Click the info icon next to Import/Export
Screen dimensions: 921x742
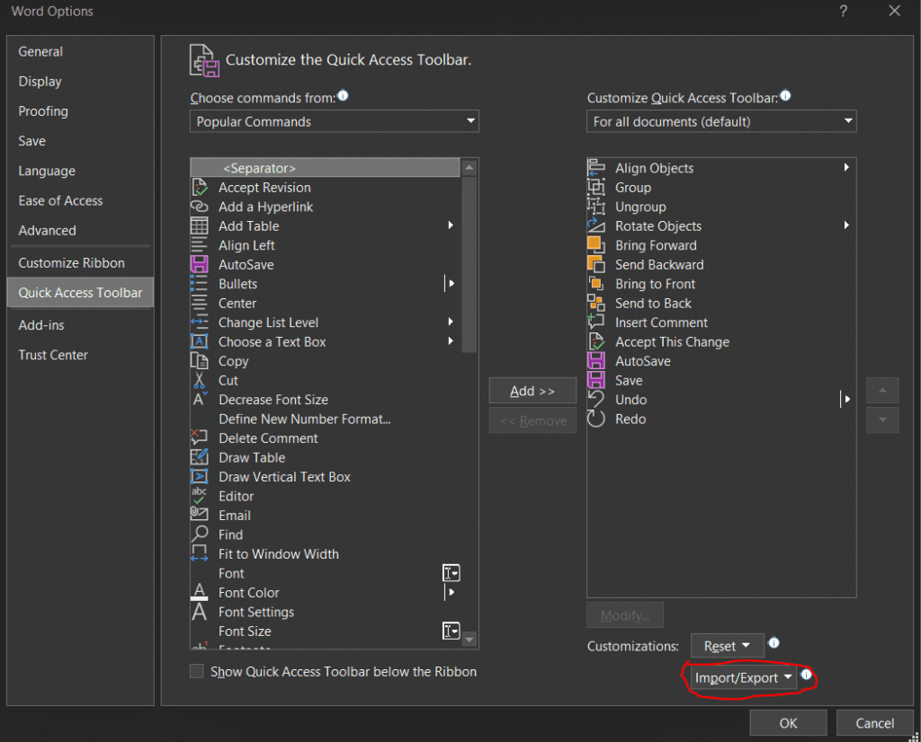(807, 675)
